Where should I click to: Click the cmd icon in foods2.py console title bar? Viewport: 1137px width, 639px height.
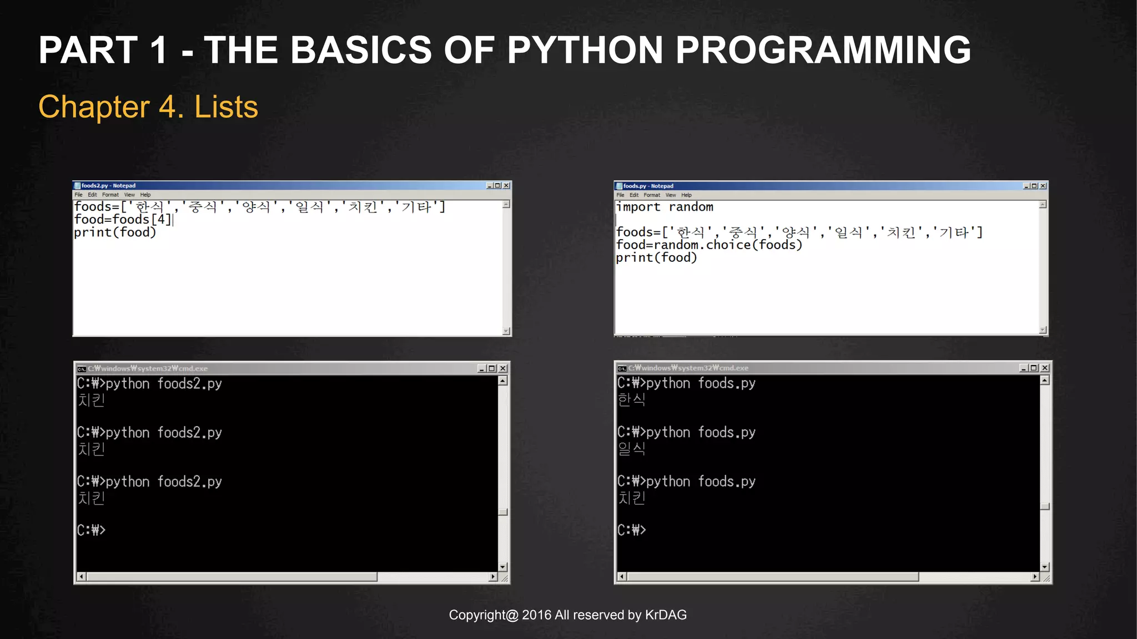81,369
